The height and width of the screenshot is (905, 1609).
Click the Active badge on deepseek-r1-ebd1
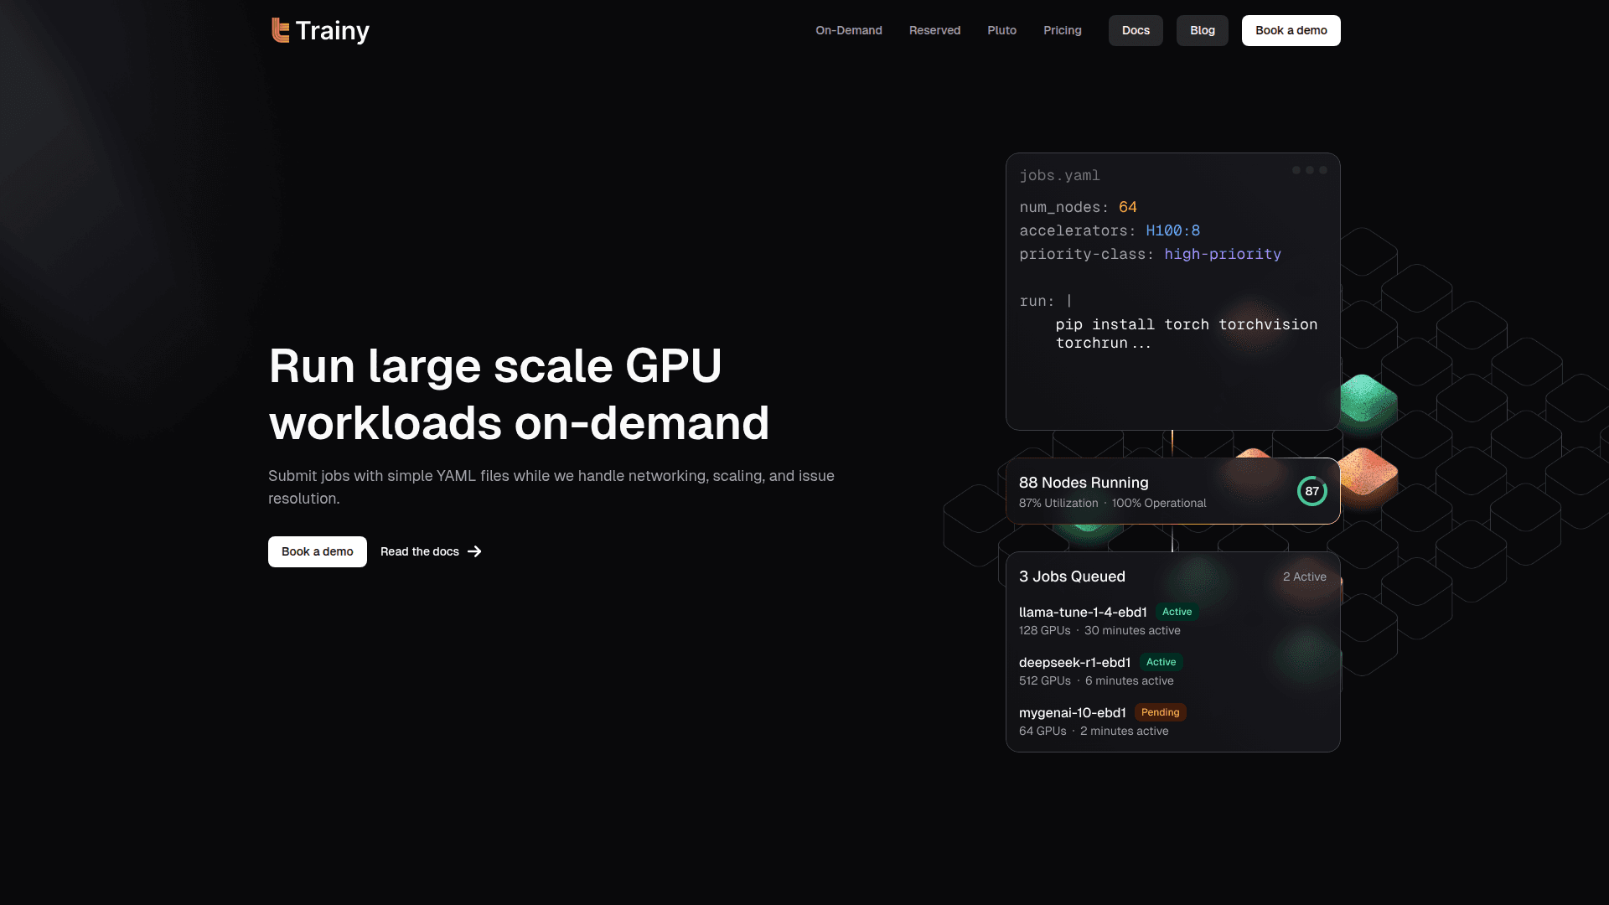(1161, 662)
